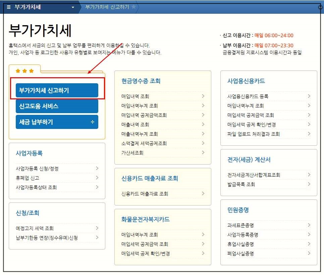Click chevron beside 현금영수증 매입내역 조회
Viewport: 324px width, 275px height.
(x=203, y=96)
